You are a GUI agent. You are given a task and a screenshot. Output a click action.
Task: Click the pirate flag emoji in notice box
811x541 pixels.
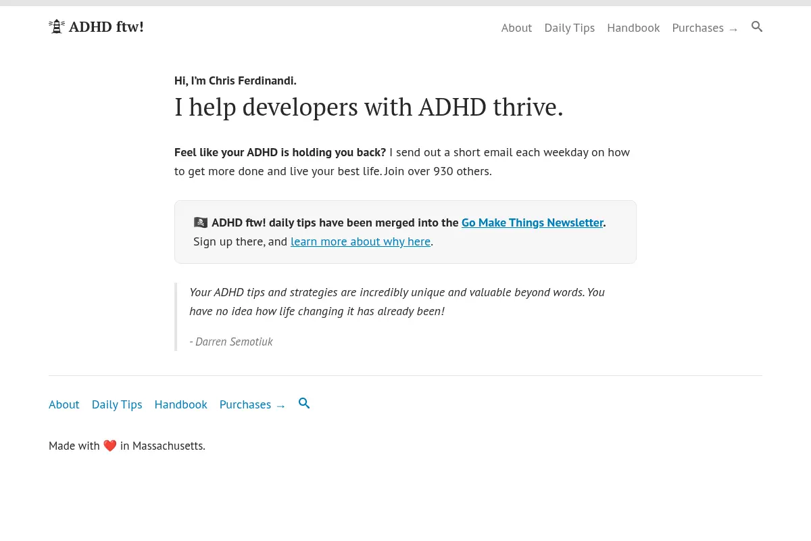click(x=201, y=222)
